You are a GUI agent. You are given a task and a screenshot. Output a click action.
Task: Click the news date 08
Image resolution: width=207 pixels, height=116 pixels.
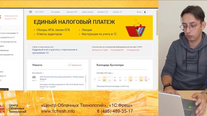(34, 77)
